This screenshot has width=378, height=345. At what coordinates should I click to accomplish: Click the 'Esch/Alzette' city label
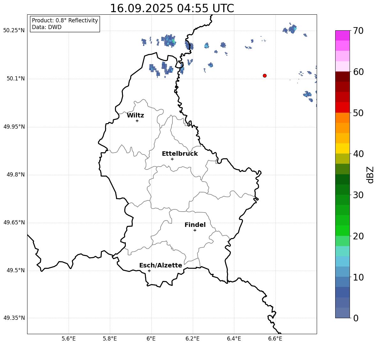161,265
